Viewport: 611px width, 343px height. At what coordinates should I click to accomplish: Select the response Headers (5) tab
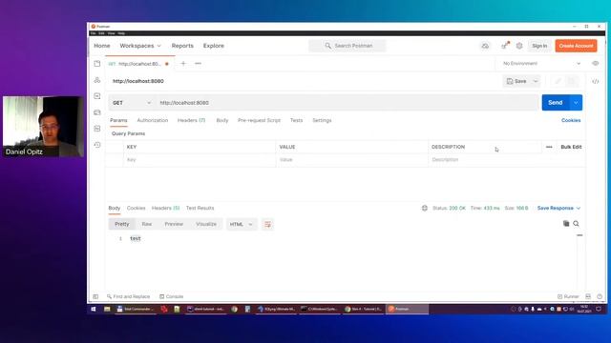coord(165,208)
